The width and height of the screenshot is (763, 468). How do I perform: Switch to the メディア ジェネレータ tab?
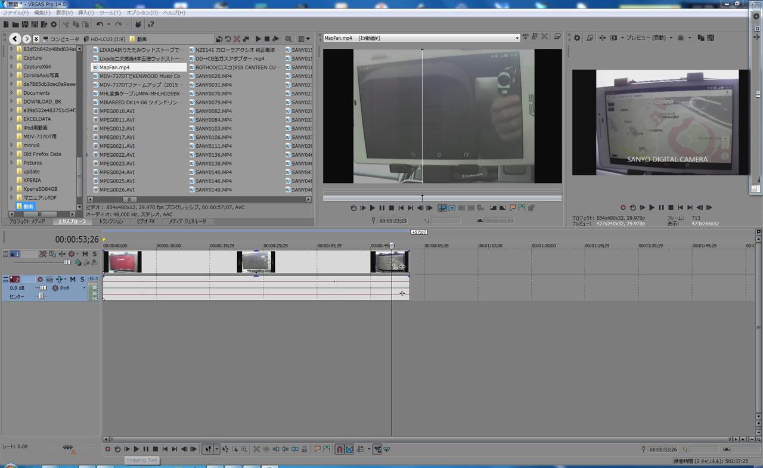coord(187,221)
